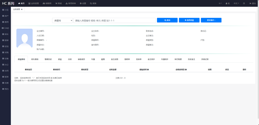Click the HC 系列 logo text
The width and height of the screenshot is (259, 125).
click(x=8, y=4)
